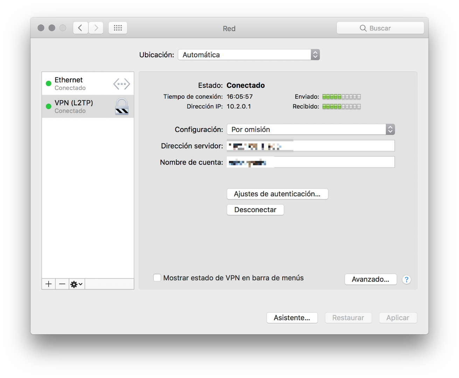This screenshot has width=459, height=378.
Task: Go forward with the right chevron button
Action: (96, 28)
